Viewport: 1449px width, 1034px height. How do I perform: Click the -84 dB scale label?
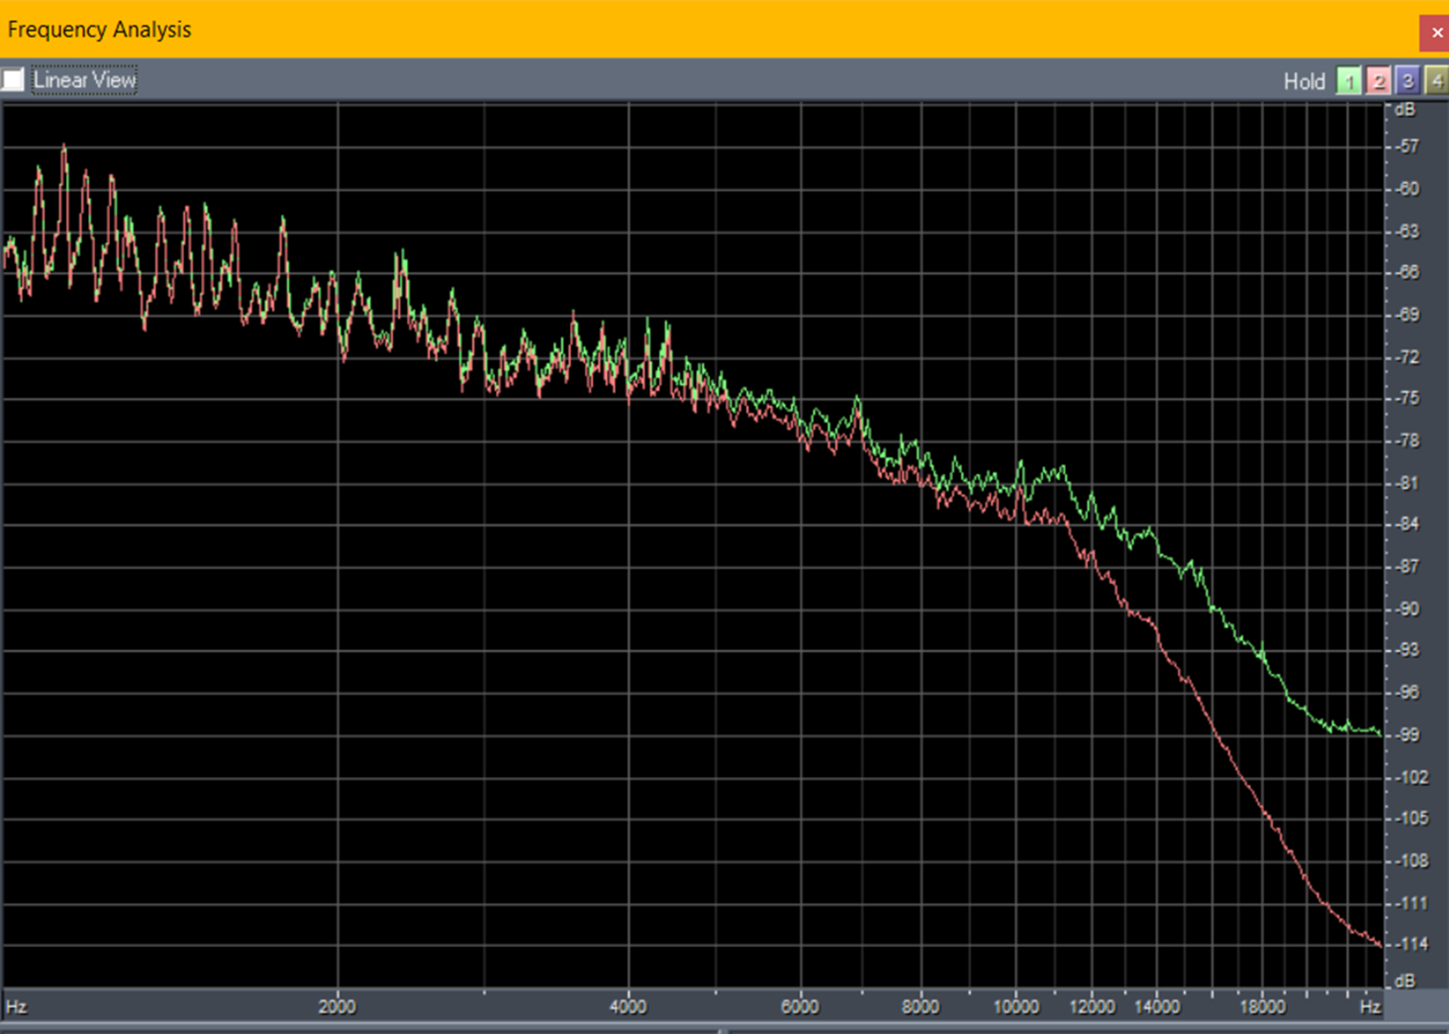[x=1407, y=525]
